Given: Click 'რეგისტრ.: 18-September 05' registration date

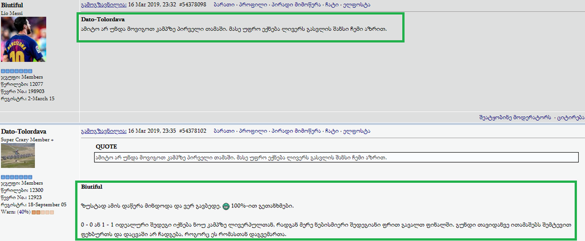Looking at the screenshot, I should coord(34,205).
